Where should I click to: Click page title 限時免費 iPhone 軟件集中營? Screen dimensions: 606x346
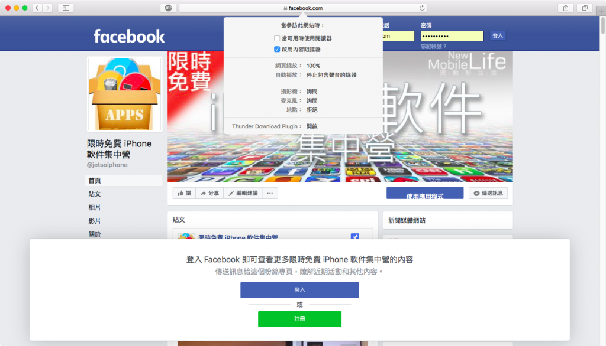coord(119,149)
